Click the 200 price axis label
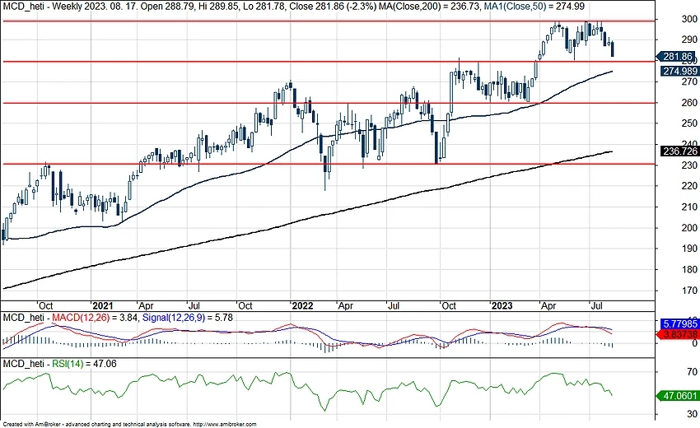700x428 pixels. [x=689, y=228]
